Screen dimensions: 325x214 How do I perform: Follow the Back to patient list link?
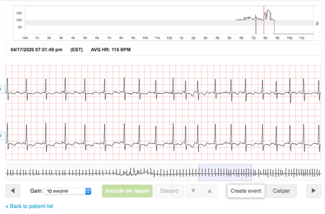(29, 206)
